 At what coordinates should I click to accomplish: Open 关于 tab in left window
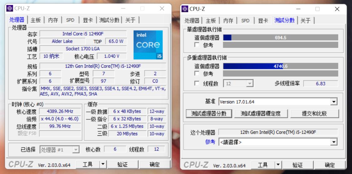point(130,20)
